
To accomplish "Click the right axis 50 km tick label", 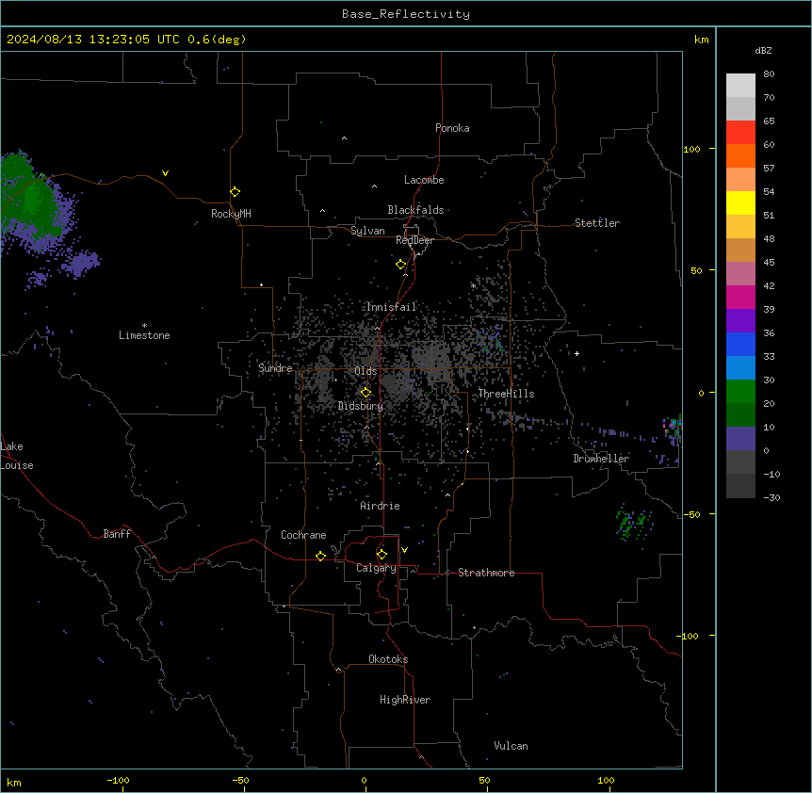I will [x=696, y=270].
